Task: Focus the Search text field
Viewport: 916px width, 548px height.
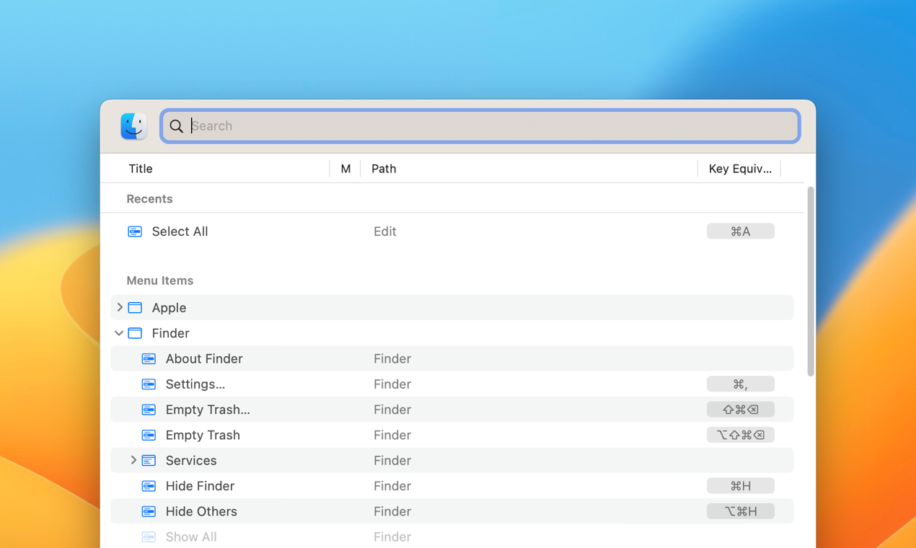Action: 480,126
